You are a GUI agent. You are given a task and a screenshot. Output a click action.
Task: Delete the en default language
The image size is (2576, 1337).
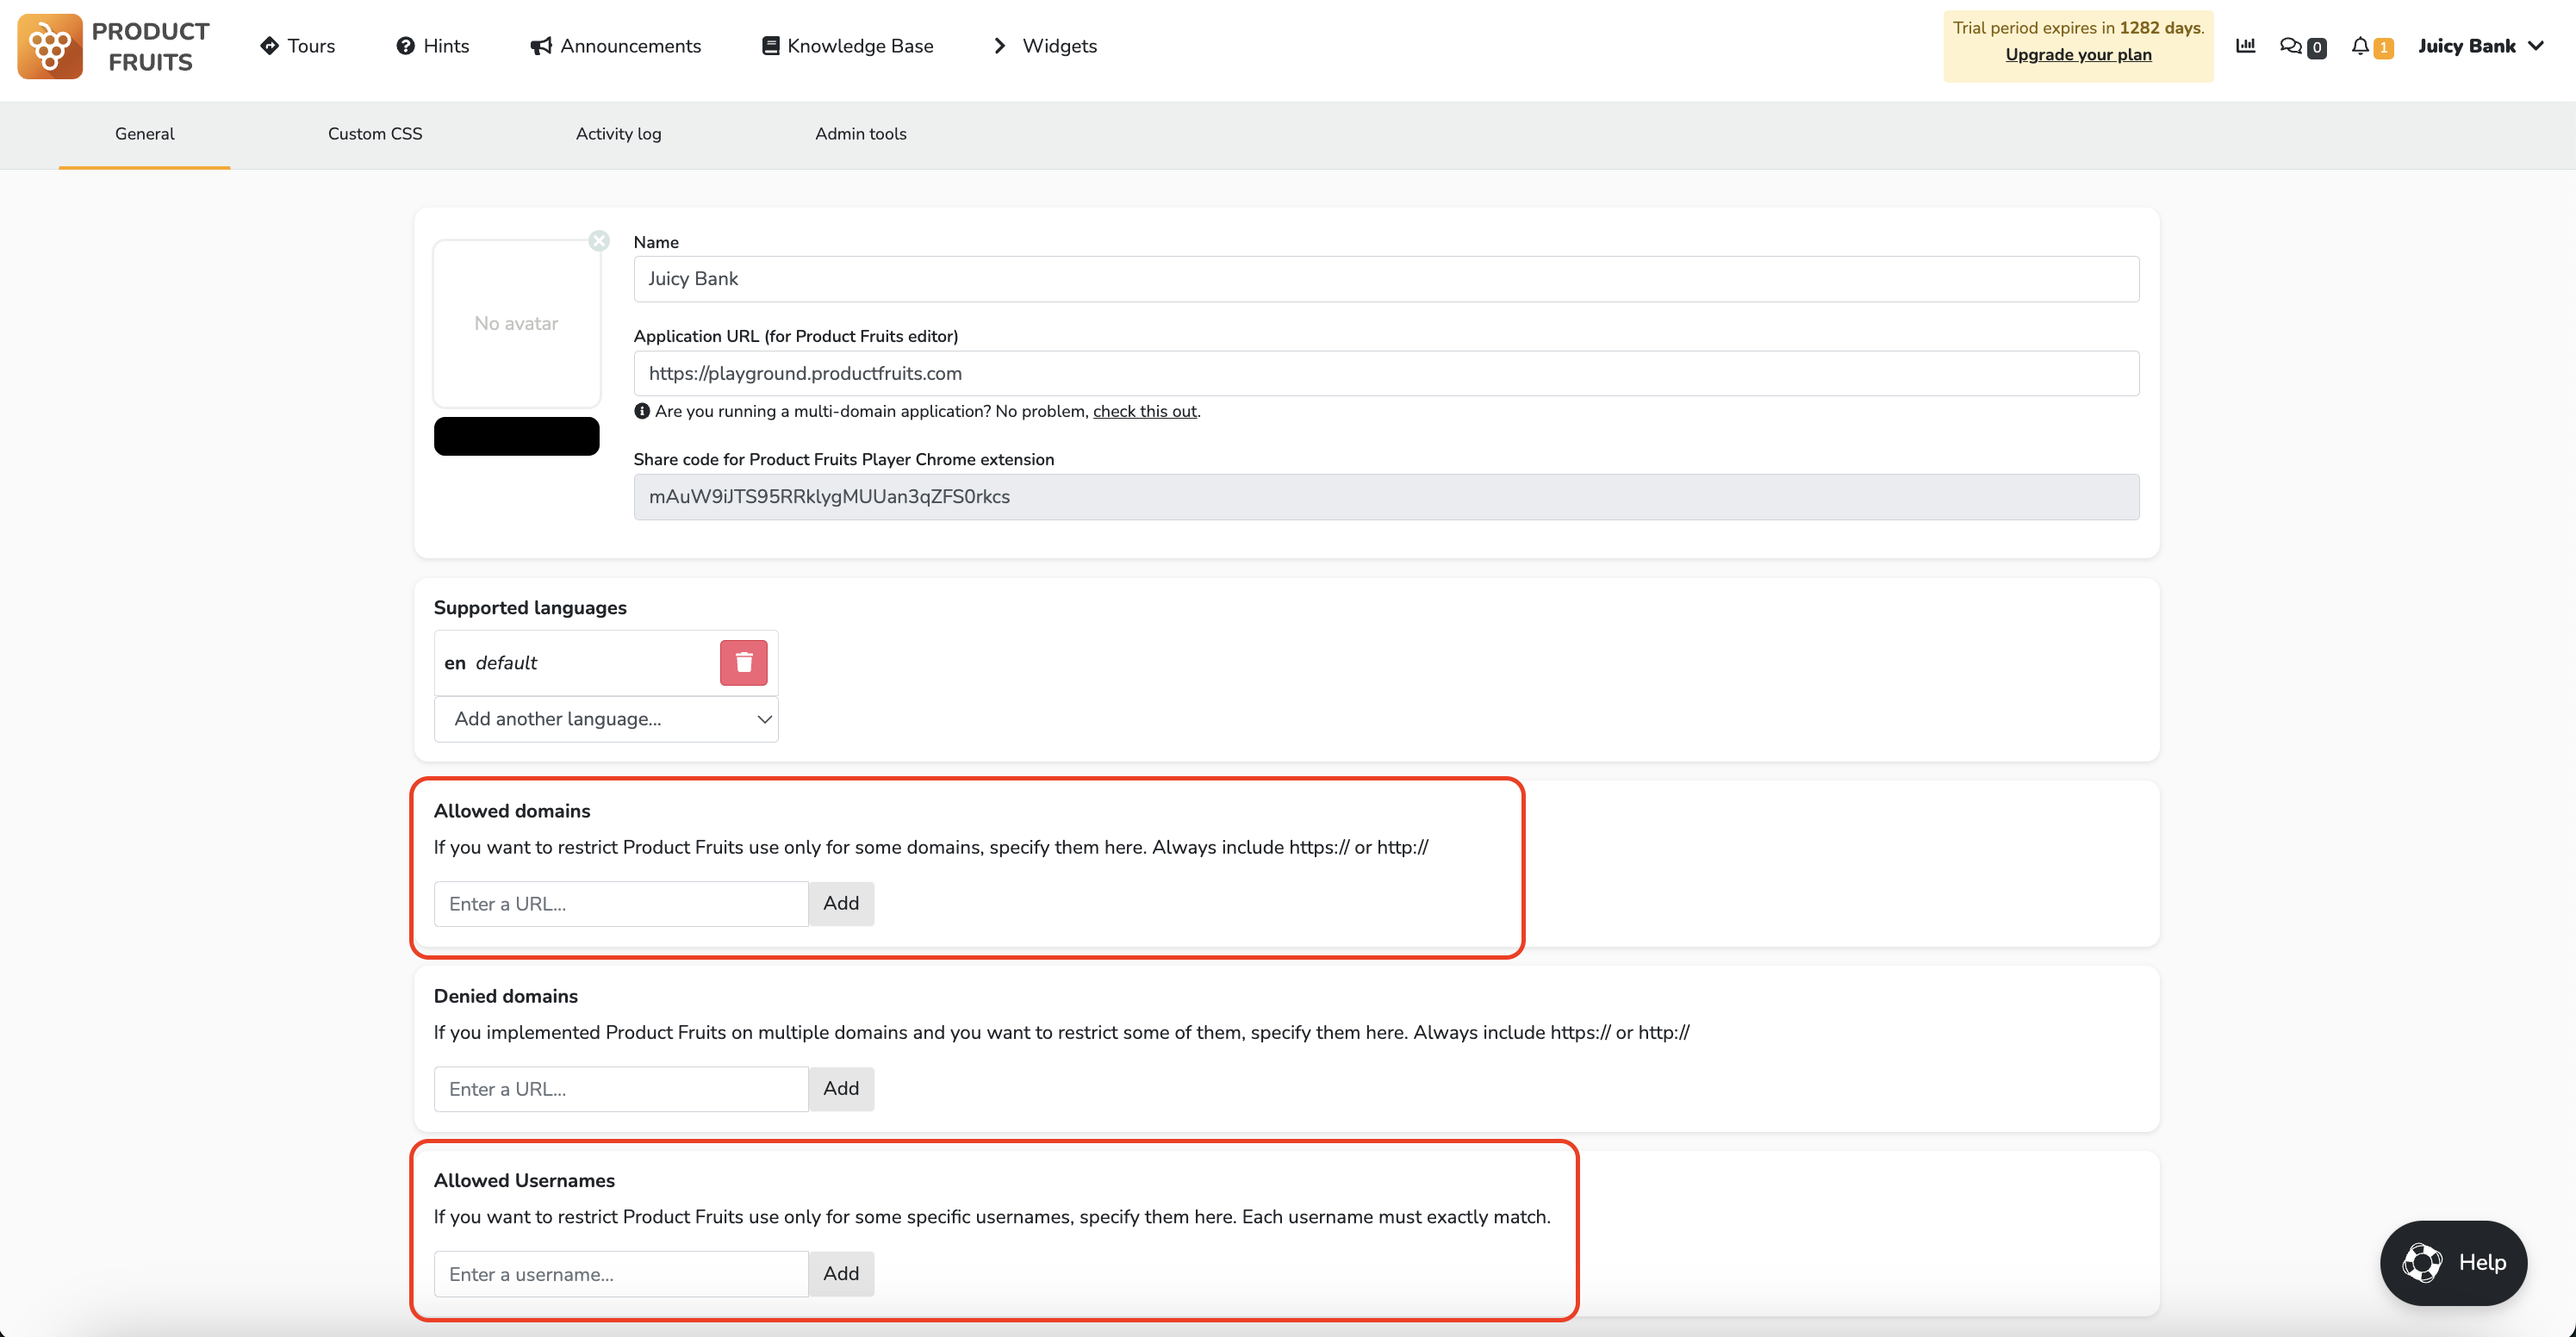(x=743, y=663)
